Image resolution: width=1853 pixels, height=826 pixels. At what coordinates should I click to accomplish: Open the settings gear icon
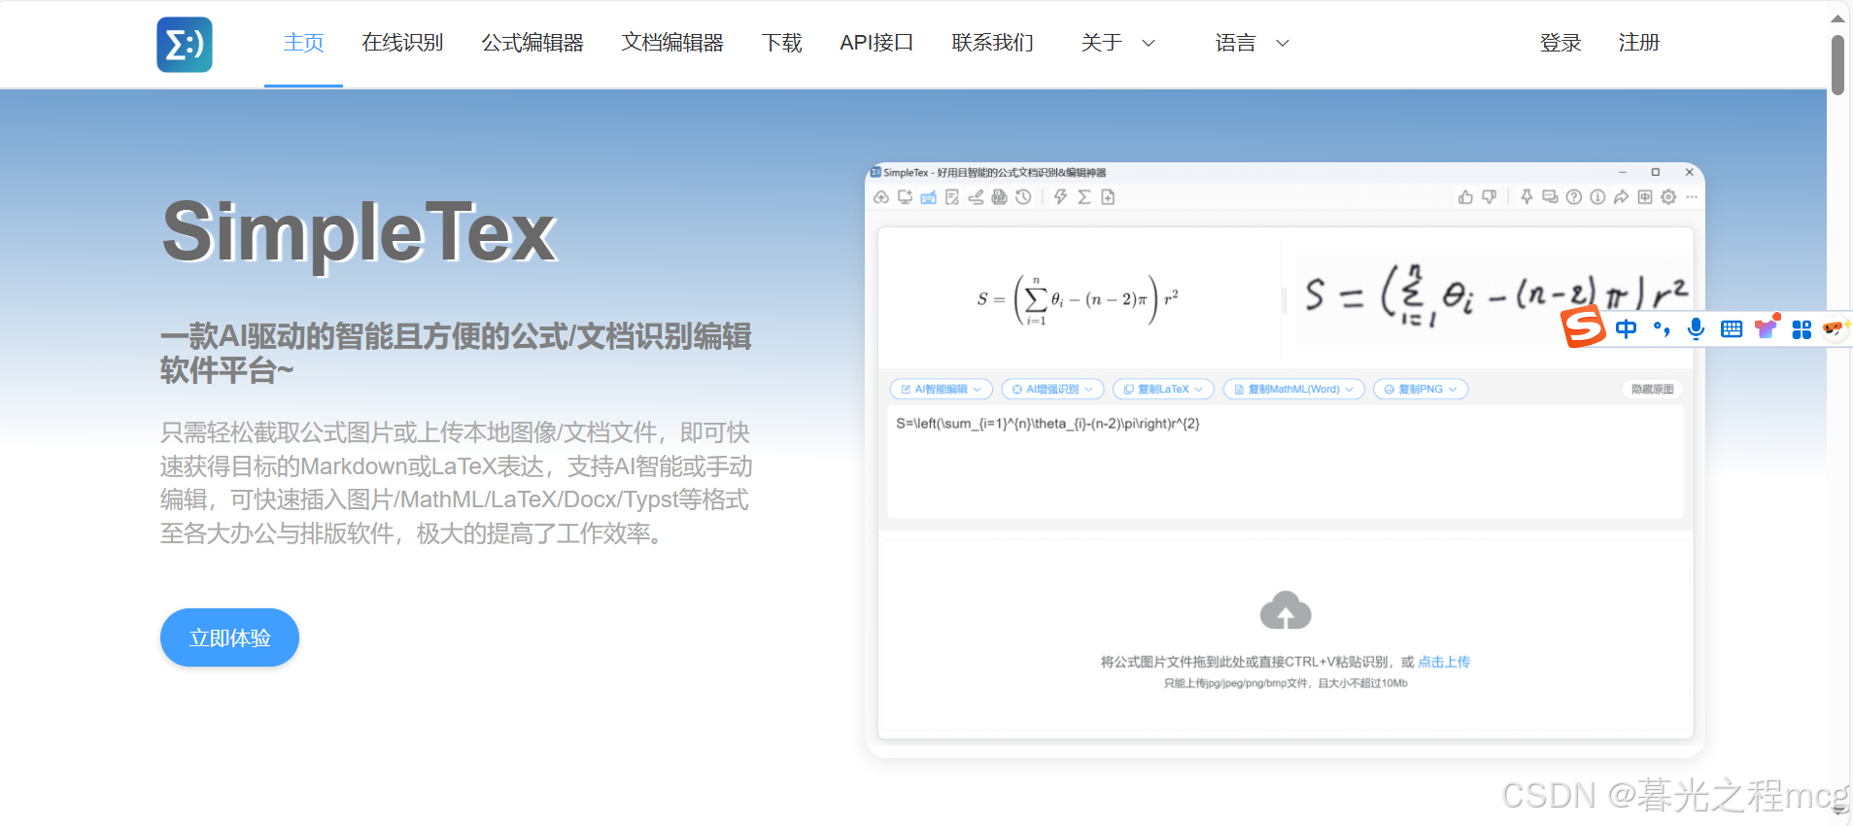1668,197
